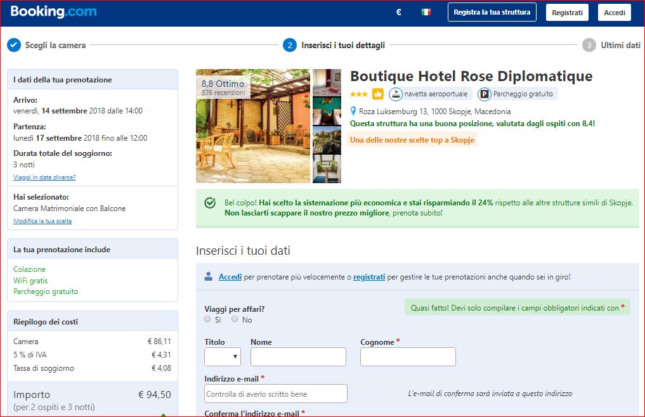Click the Accedi header button
The width and height of the screenshot is (645, 417).
pos(615,12)
